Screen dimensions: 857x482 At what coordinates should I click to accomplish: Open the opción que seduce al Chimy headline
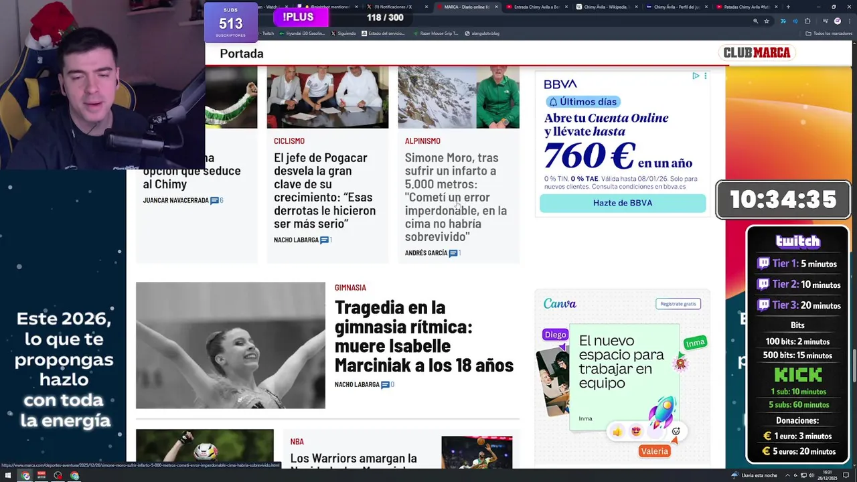(191, 171)
